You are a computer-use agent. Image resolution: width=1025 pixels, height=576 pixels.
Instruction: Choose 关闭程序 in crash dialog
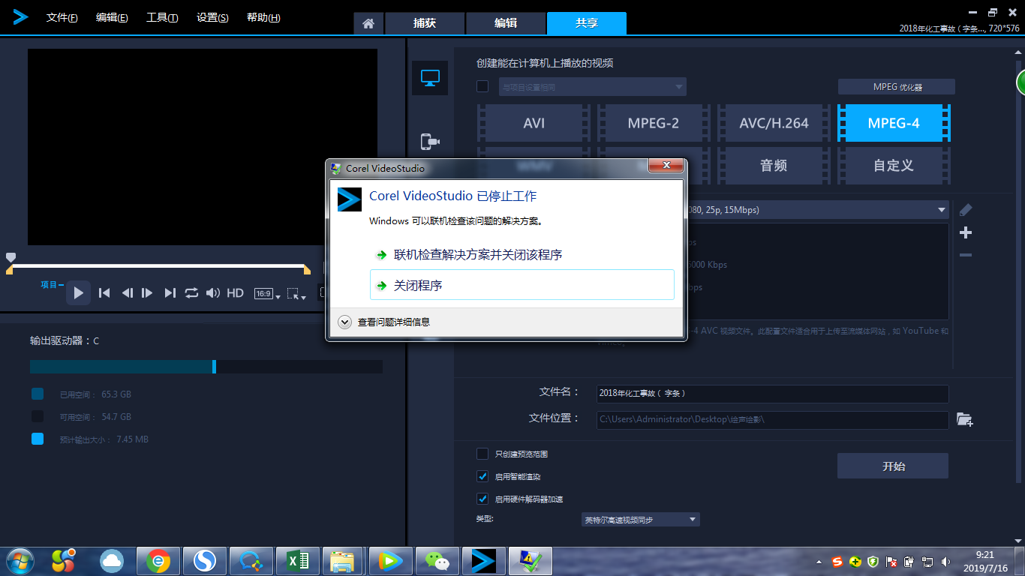(x=522, y=286)
